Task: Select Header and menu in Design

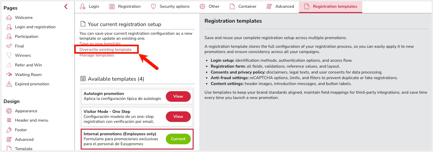Action: tap(31, 120)
